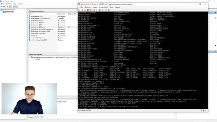The height and width of the screenshot is (122, 217).
Task: Open Действие menu in VM connection window
Action: [x=88, y=7]
